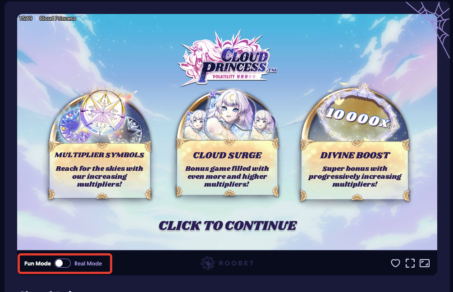Image resolution: width=453 pixels, height=292 pixels.
Task: Add game to favorites with heart icon
Action: [395, 263]
